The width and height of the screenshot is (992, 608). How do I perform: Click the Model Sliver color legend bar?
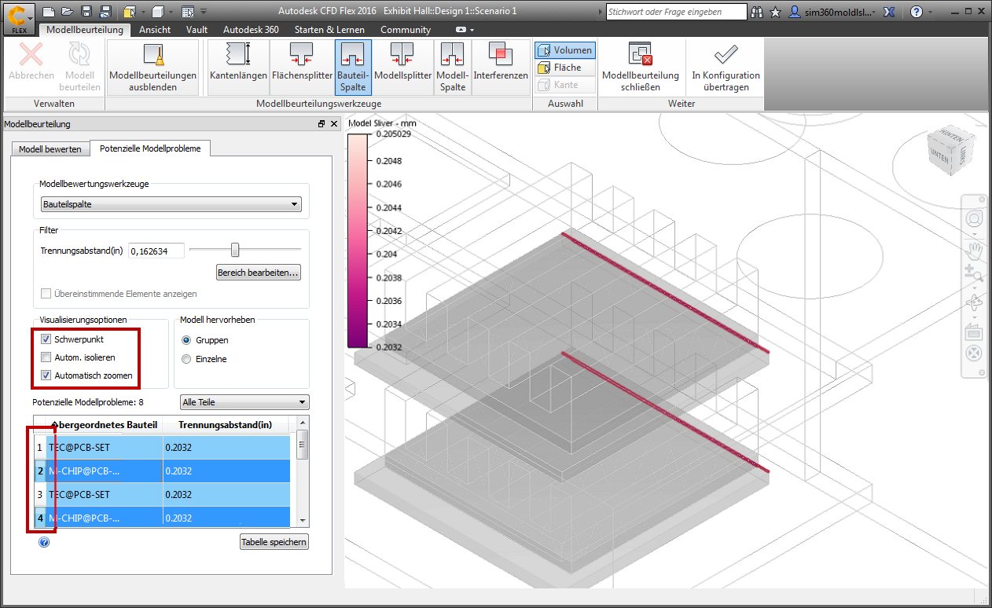pos(357,240)
